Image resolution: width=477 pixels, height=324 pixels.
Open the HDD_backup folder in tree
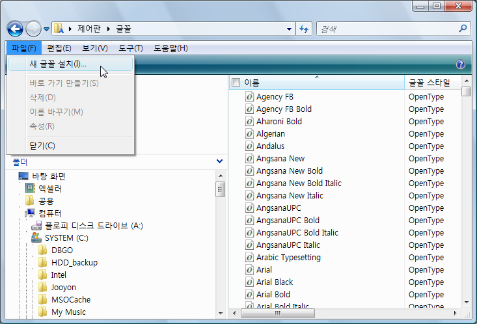74,263
